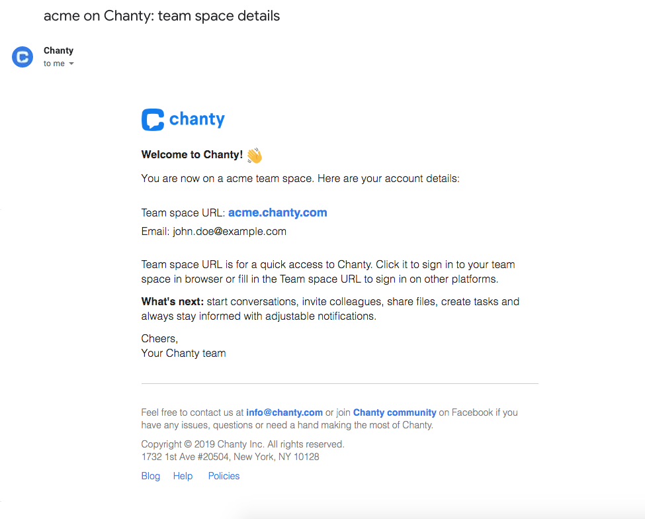Click the Chanty sender avatar icon
645x519 pixels.
(22, 57)
